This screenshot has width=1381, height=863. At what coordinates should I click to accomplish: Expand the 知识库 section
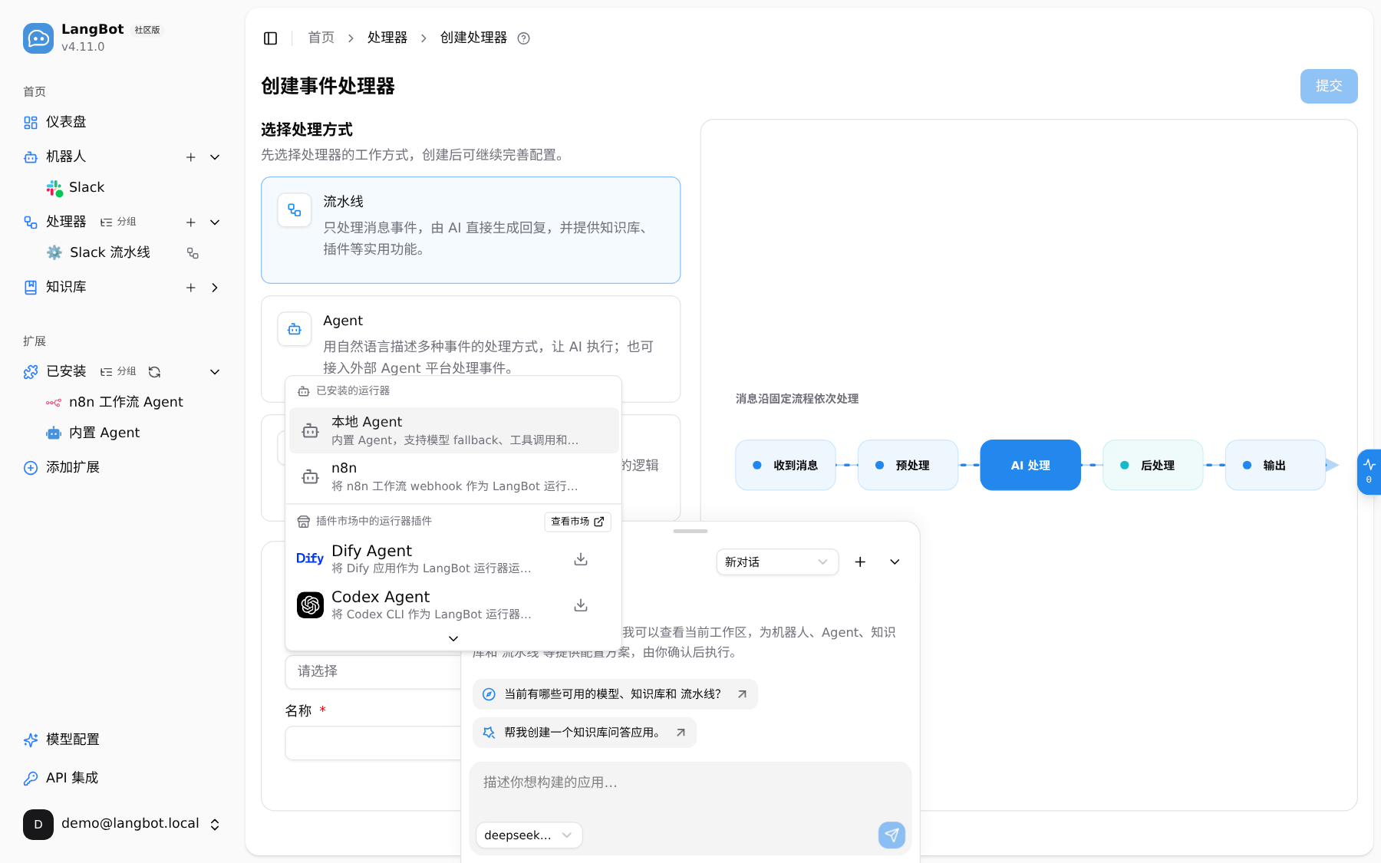[x=215, y=288]
